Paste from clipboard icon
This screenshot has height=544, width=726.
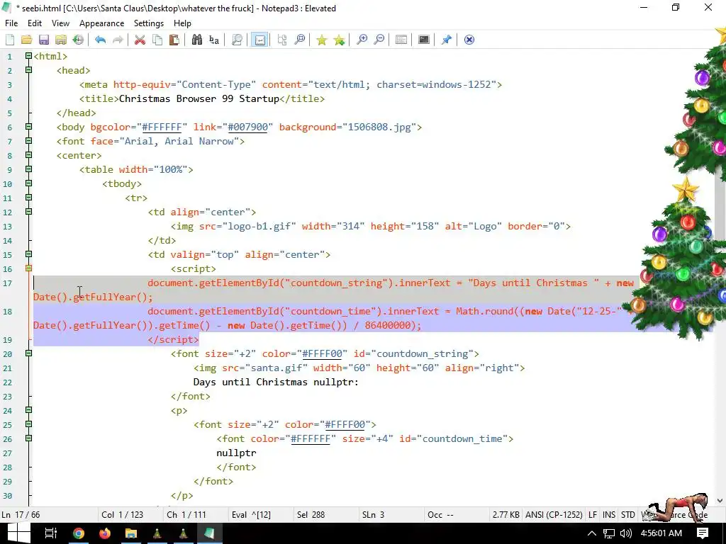[174, 40]
